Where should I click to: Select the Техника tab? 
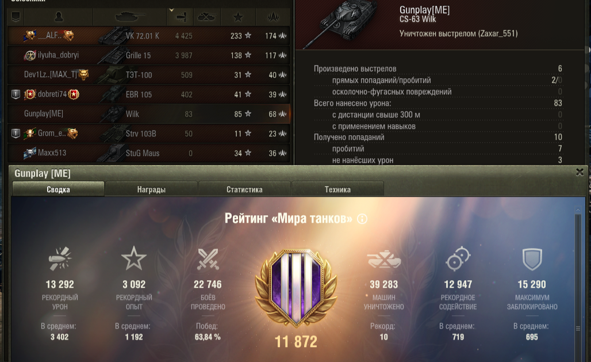337,189
